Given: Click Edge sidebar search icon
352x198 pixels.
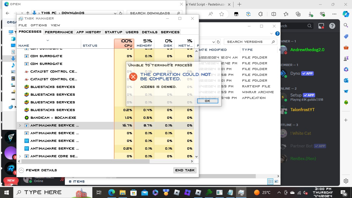Looking at the screenshot, I should tap(346, 26).
